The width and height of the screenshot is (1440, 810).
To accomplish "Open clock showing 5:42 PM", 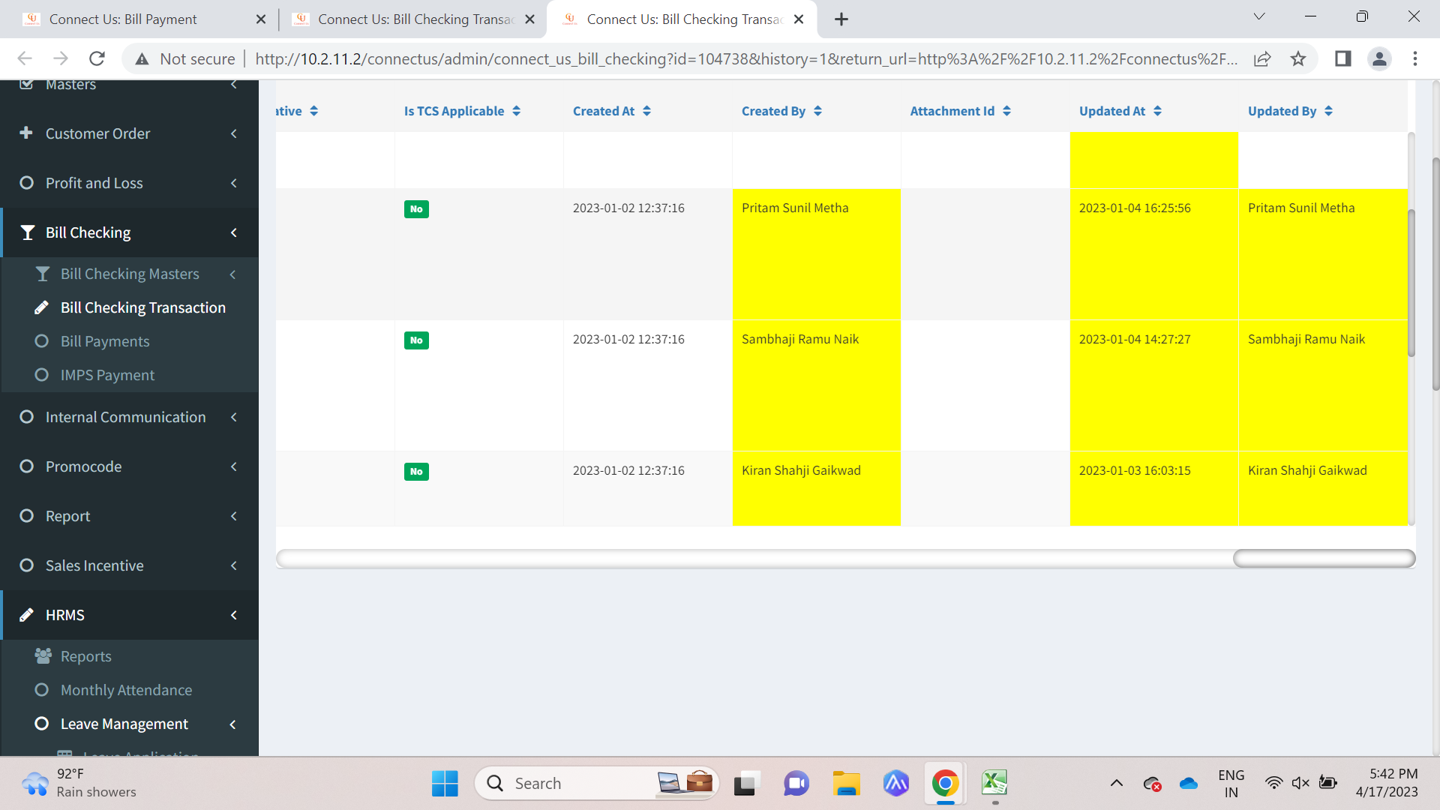I will point(1387,783).
